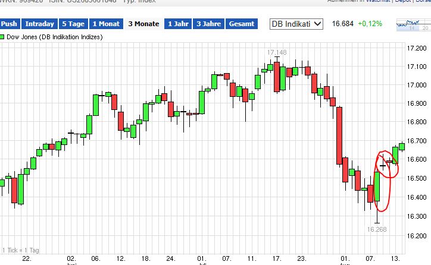The image size is (431, 265).
Task: Click the 24. date label on x-axis
Action: coord(171,258)
